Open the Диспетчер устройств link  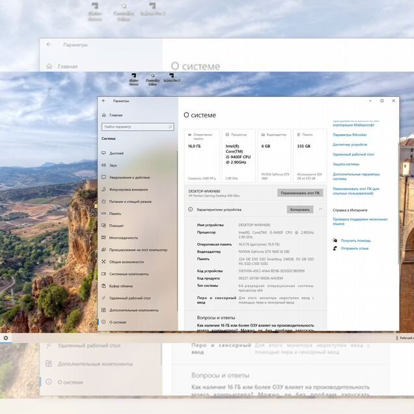click(x=350, y=145)
